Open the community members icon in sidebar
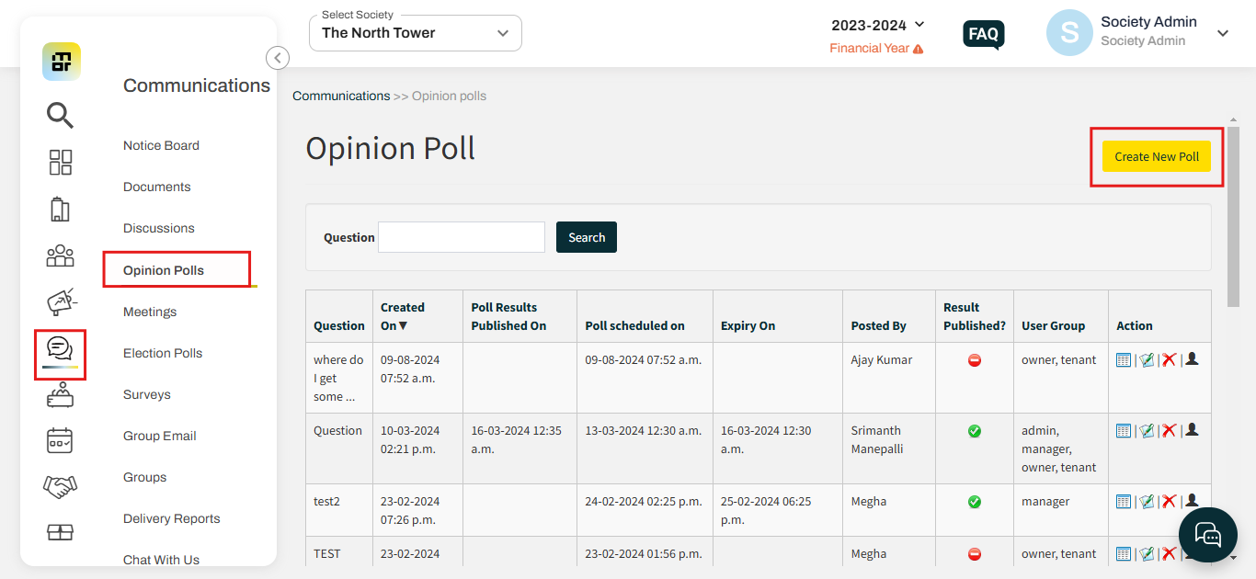The image size is (1256, 579). click(x=60, y=256)
